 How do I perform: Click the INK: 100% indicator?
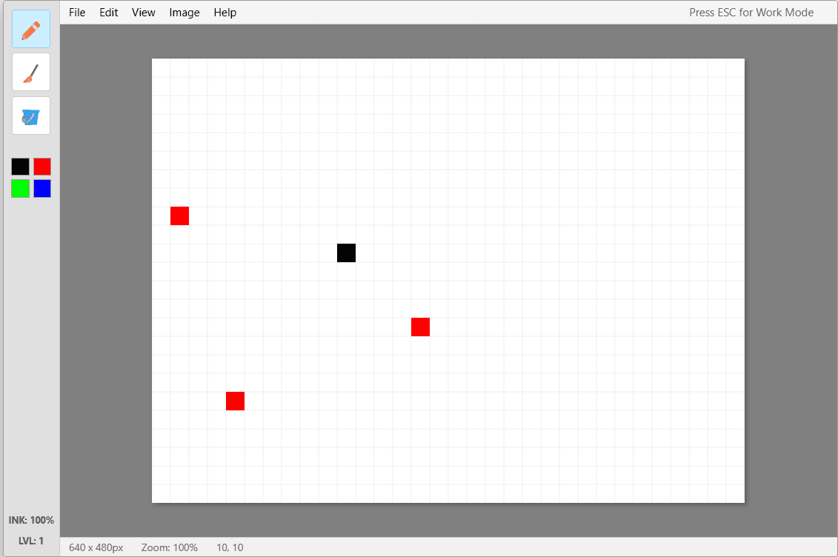31,520
